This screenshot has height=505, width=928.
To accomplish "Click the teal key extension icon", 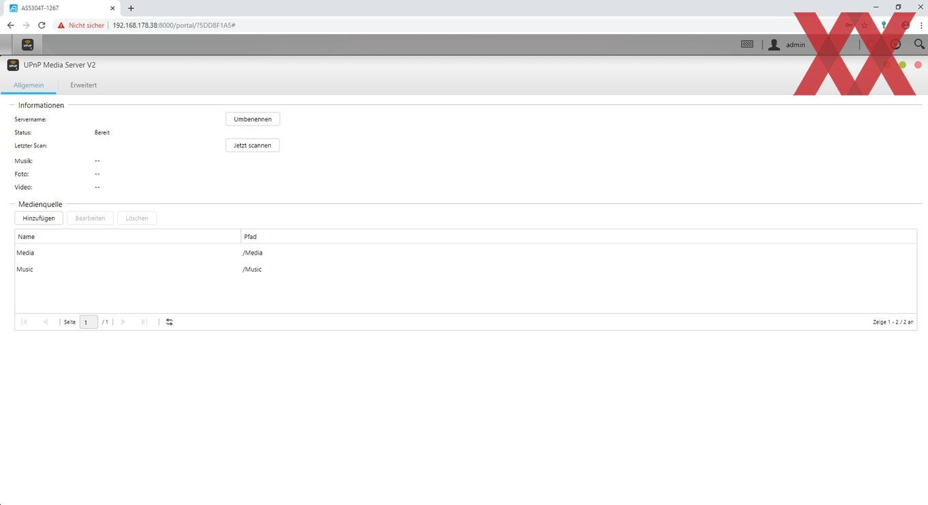I will 884,25.
